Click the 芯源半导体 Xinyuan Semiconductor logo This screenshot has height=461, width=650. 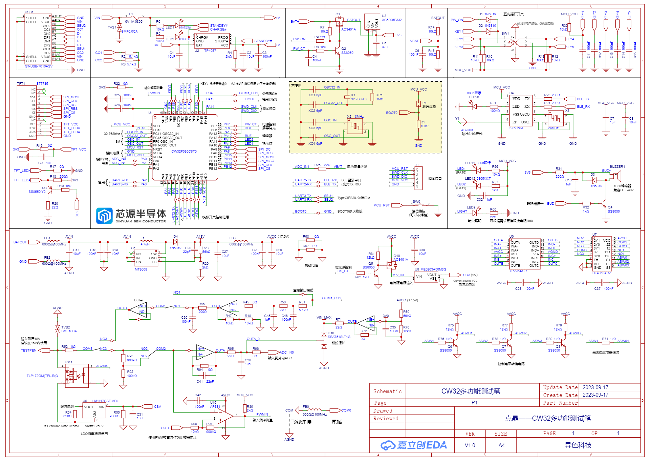pos(131,216)
